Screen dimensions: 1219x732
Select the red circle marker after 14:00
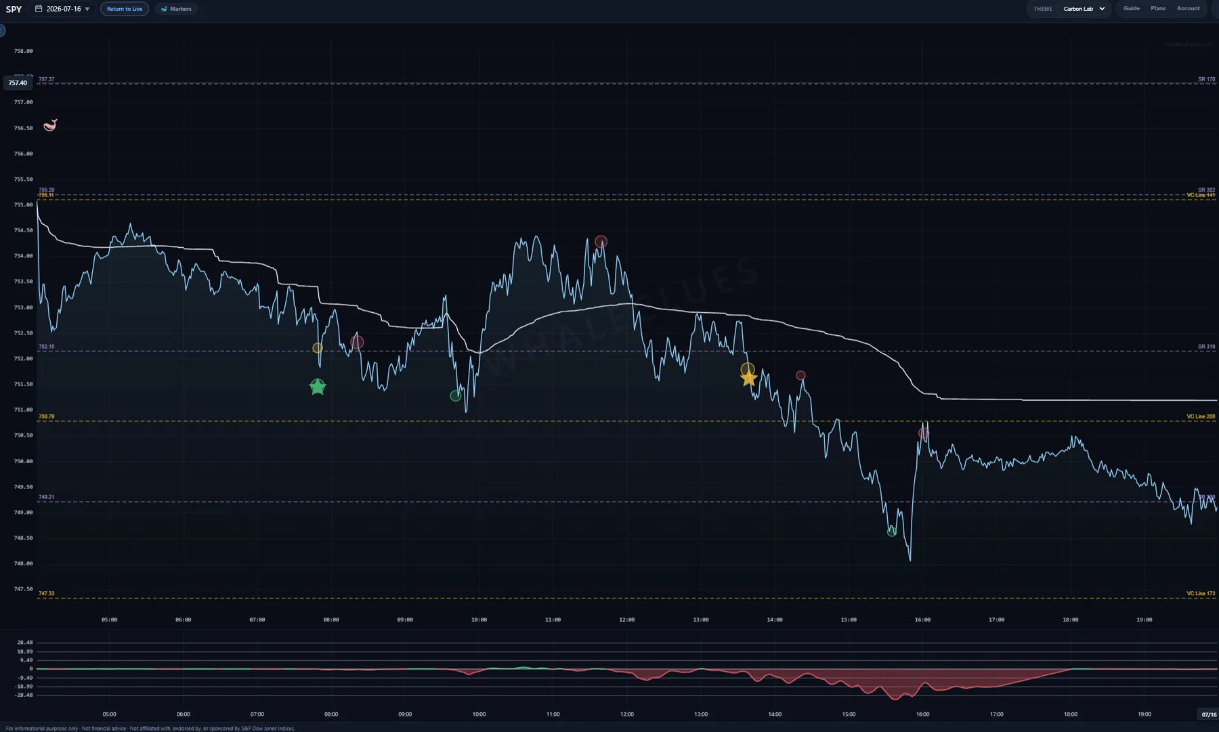[800, 375]
